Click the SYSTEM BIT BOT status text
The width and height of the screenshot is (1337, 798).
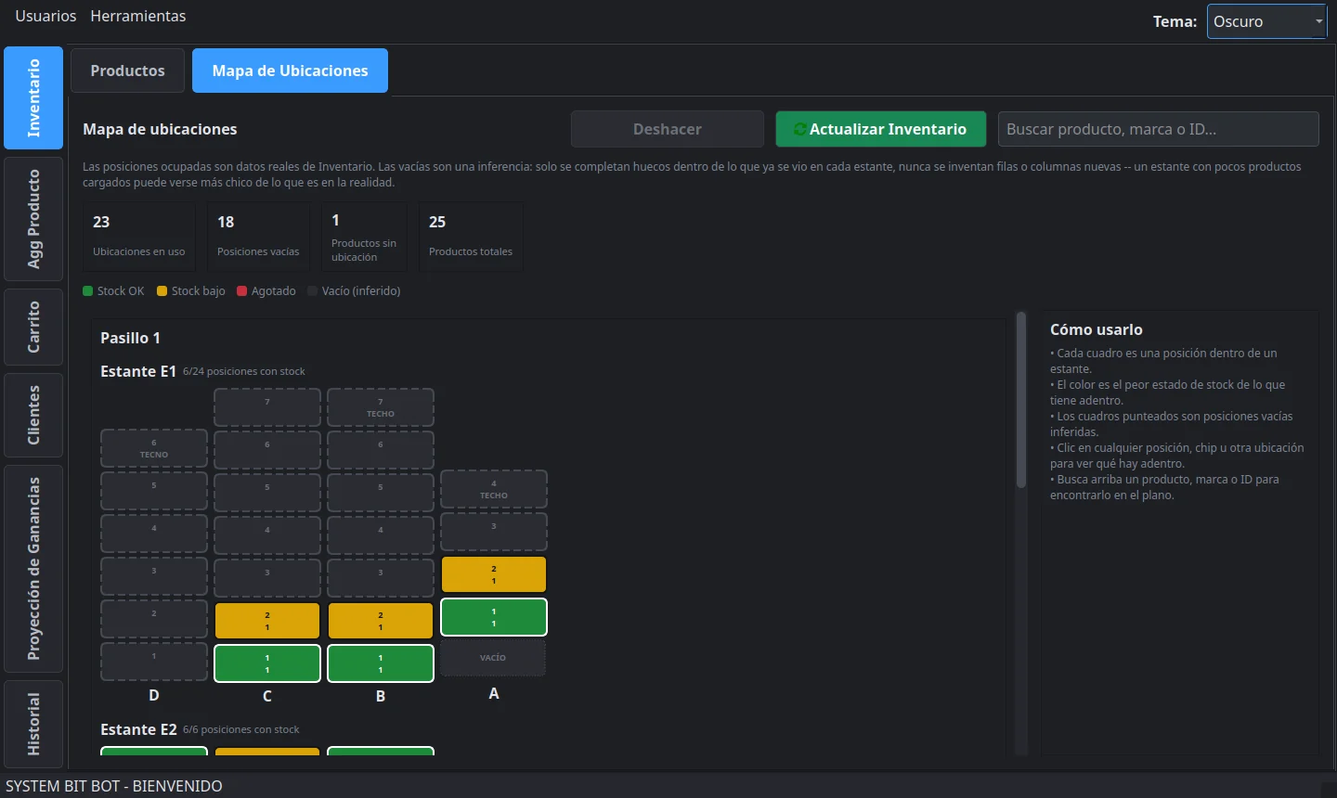click(114, 786)
